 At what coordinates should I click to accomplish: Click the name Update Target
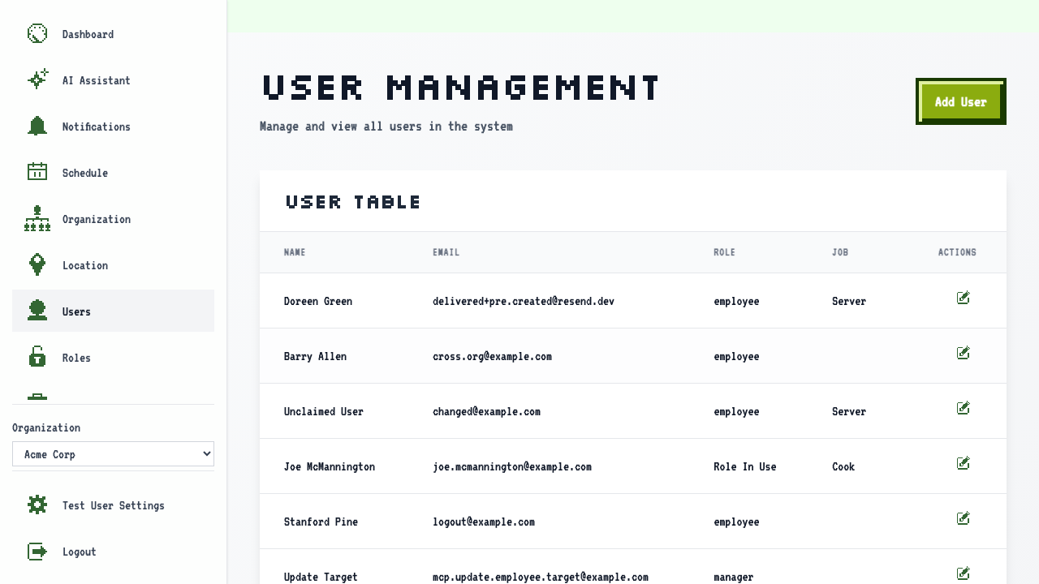click(321, 577)
